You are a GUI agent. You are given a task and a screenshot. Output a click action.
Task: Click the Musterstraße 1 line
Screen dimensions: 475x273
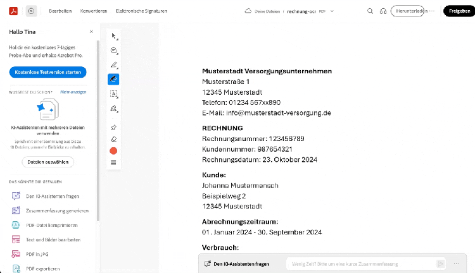pyautogui.click(x=225, y=82)
